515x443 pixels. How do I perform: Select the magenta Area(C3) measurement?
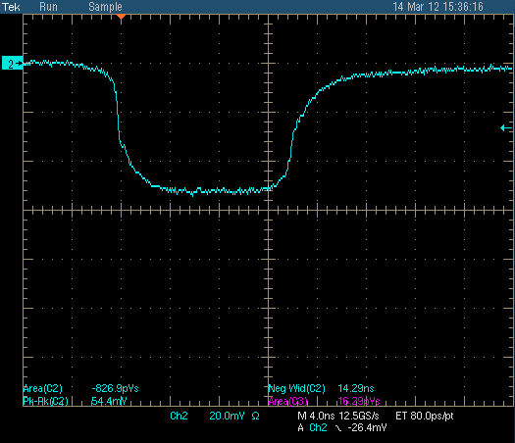(x=324, y=401)
